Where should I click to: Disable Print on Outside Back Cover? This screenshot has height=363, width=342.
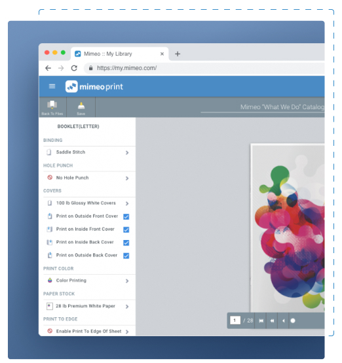point(126,256)
